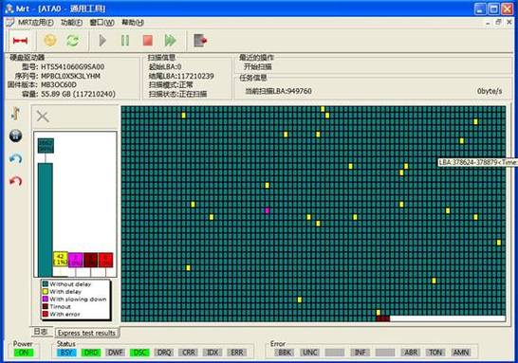Viewport: 518px width, 363px height.
Task: Click the red undo arrow sidebar icon
Action: pos(15,181)
